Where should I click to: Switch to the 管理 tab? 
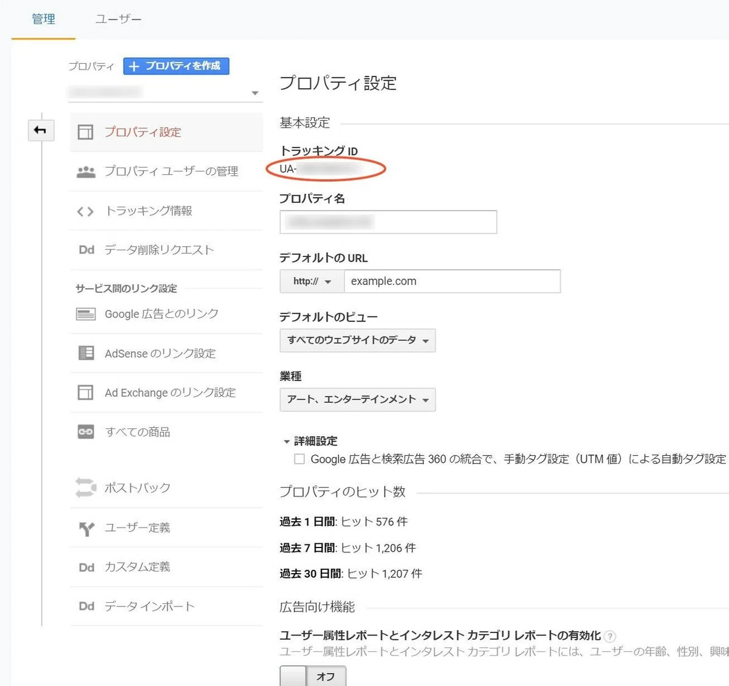[x=43, y=19]
